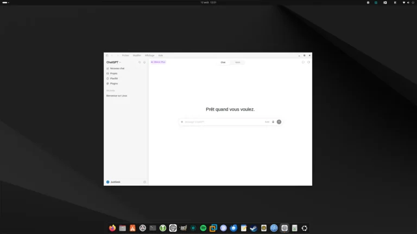Switch to the tab next to Chat
The height and width of the screenshot is (234, 417).
click(x=237, y=62)
